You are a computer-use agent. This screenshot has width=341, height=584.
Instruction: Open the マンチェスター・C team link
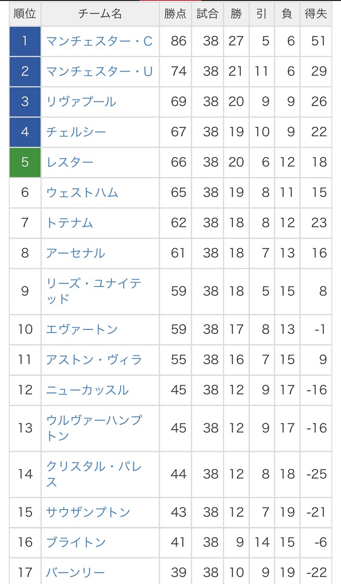(99, 41)
